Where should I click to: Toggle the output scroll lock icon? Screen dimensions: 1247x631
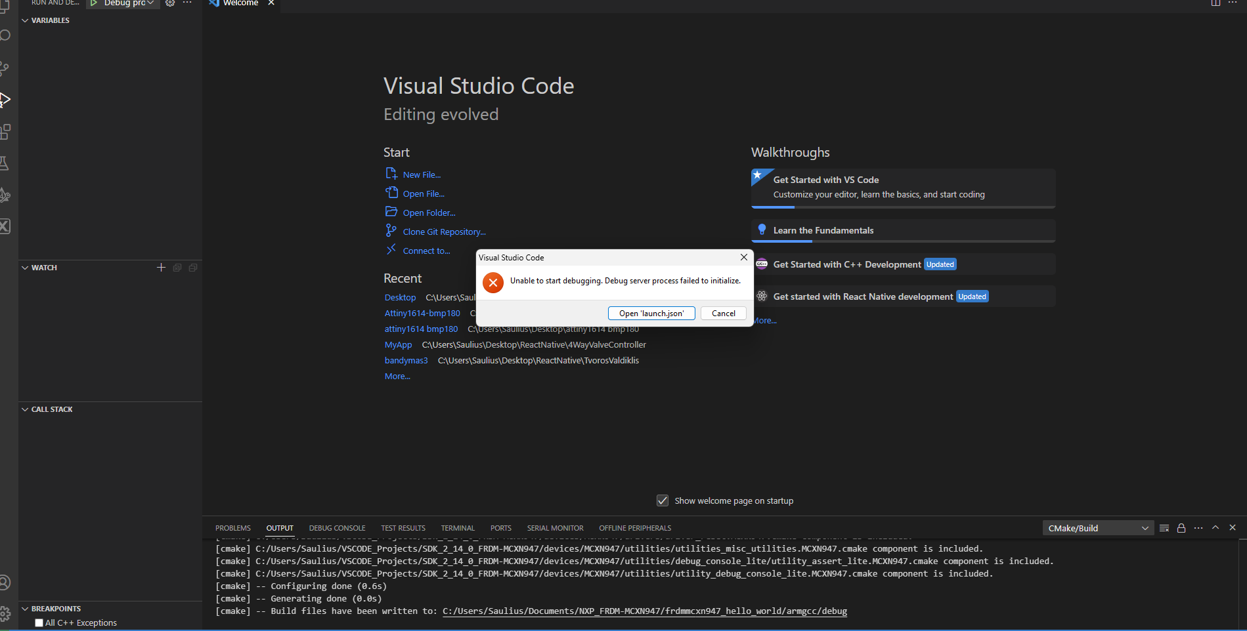1181,528
